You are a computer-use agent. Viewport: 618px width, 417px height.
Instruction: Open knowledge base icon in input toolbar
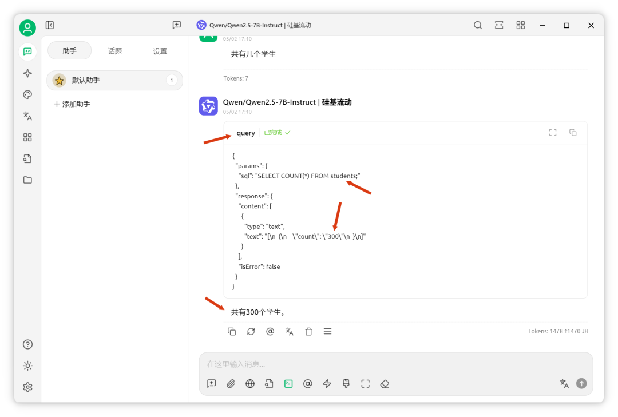point(269,383)
